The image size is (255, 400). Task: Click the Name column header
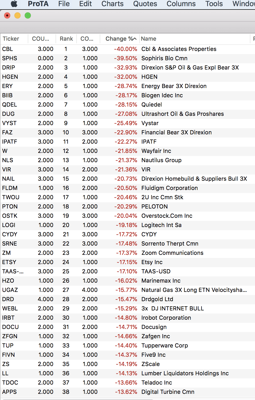coord(149,39)
